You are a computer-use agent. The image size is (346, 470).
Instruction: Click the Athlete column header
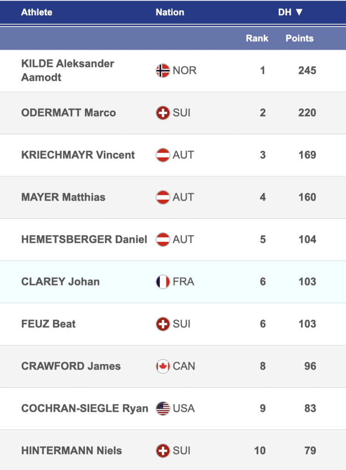pyautogui.click(x=37, y=12)
